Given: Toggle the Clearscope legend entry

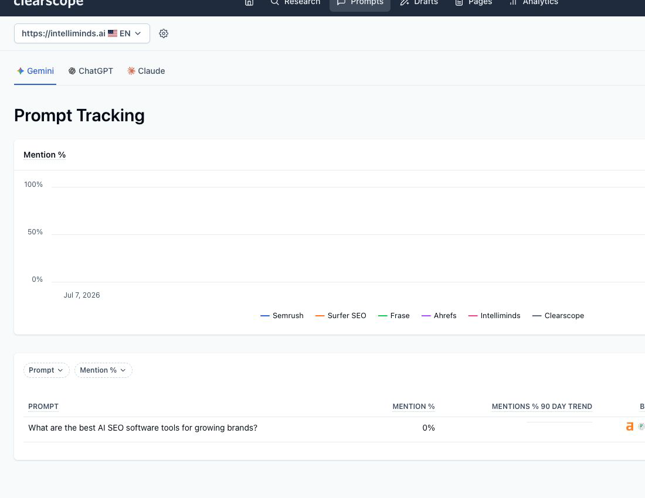Looking at the screenshot, I should pyautogui.click(x=558, y=316).
